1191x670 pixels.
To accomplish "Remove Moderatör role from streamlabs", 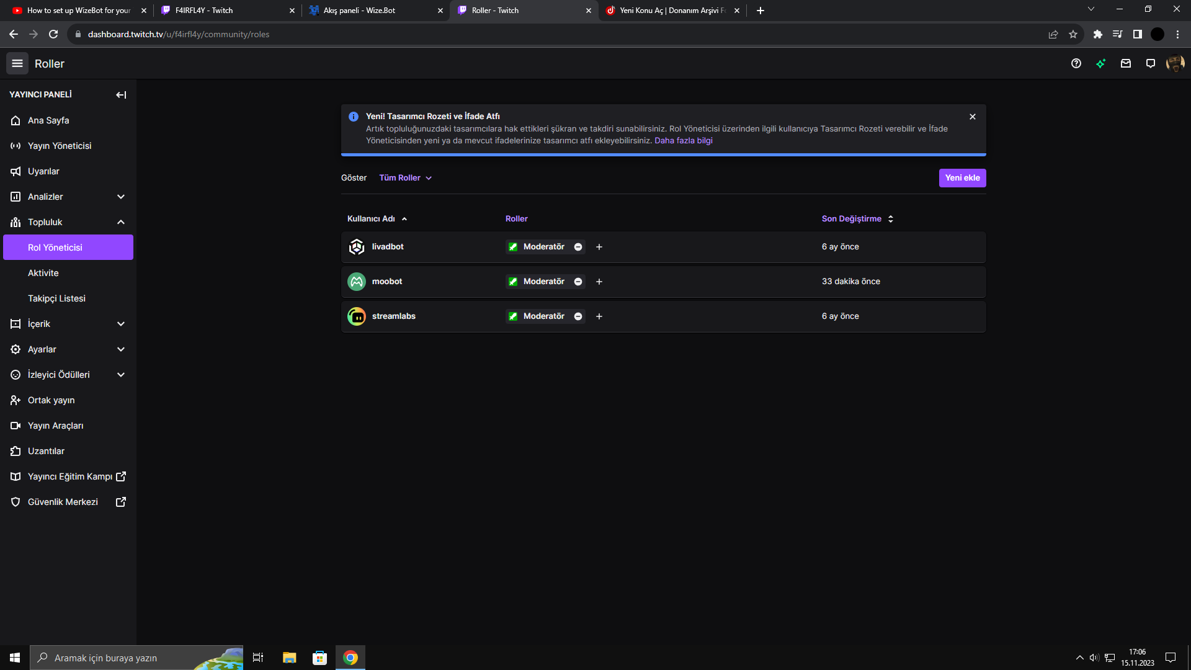I will pyautogui.click(x=578, y=316).
